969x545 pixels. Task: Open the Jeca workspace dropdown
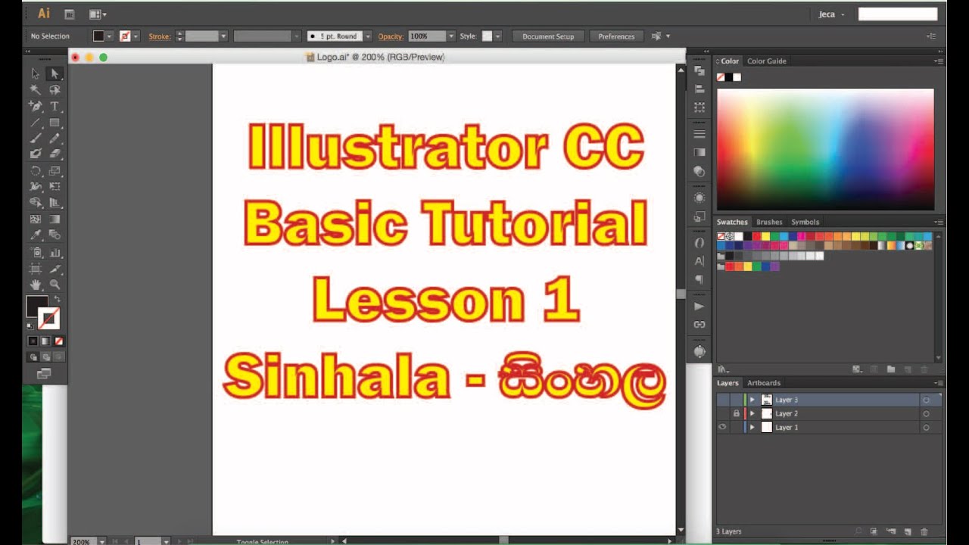(831, 14)
